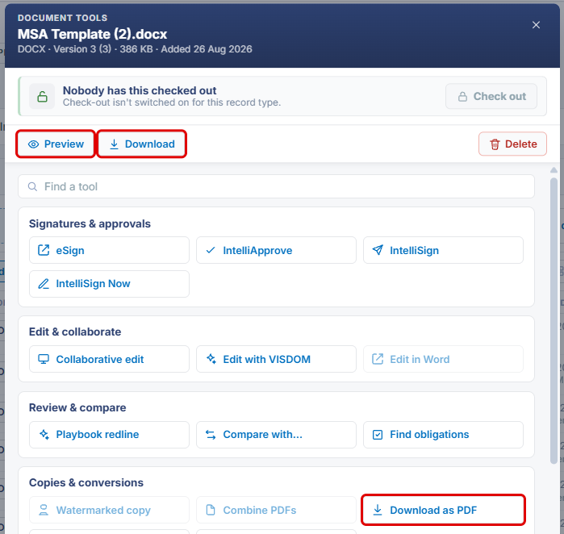This screenshot has height=534, width=564.
Task: Start IntelliApprove workflow
Action: coord(276,250)
